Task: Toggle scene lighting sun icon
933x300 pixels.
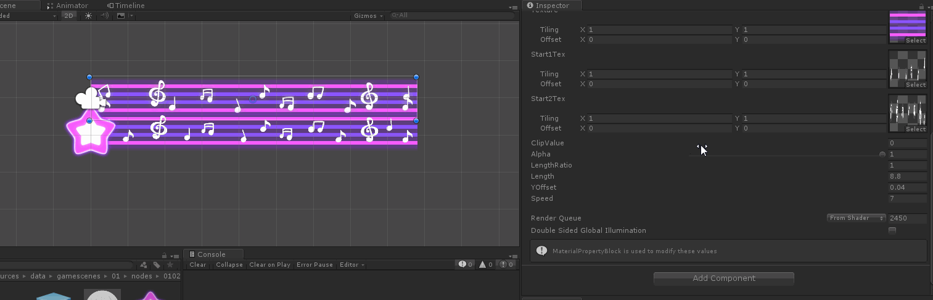Action: tap(88, 15)
